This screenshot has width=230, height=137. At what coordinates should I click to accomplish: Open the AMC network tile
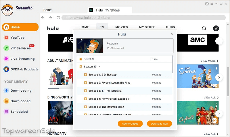coord(198,40)
